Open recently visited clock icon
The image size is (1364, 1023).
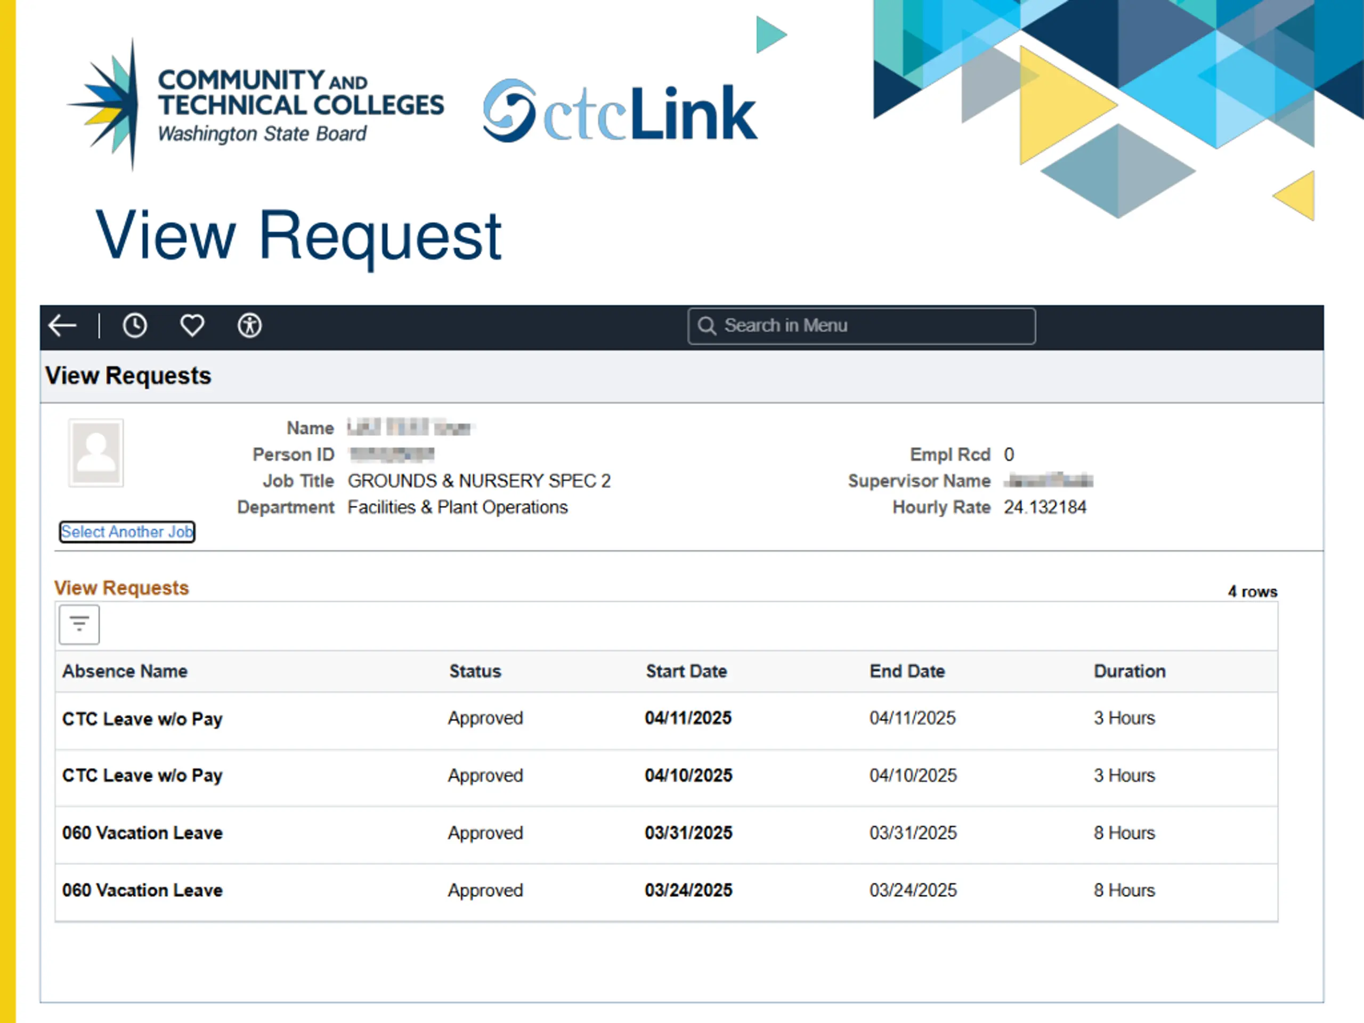click(134, 326)
